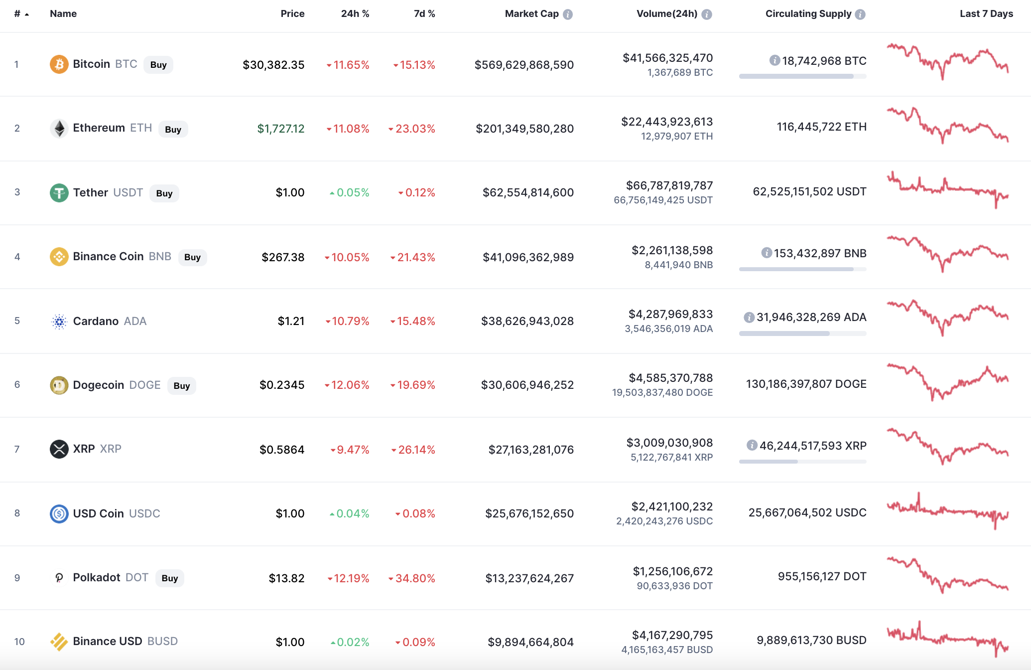Click the Tether logo icon

click(x=59, y=193)
